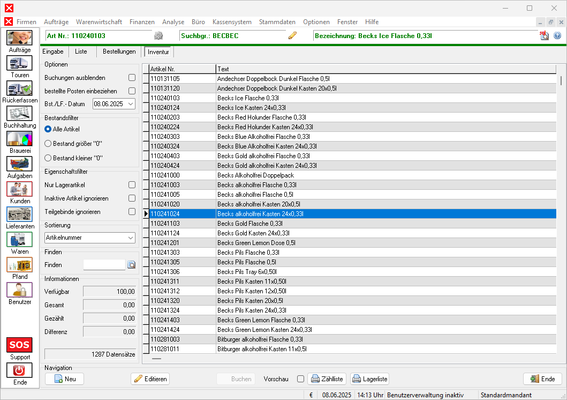Click the gear icon beside Art Nr.
The height and width of the screenshot is (400, 567).
pyautogui.click(x=158, y=36)
